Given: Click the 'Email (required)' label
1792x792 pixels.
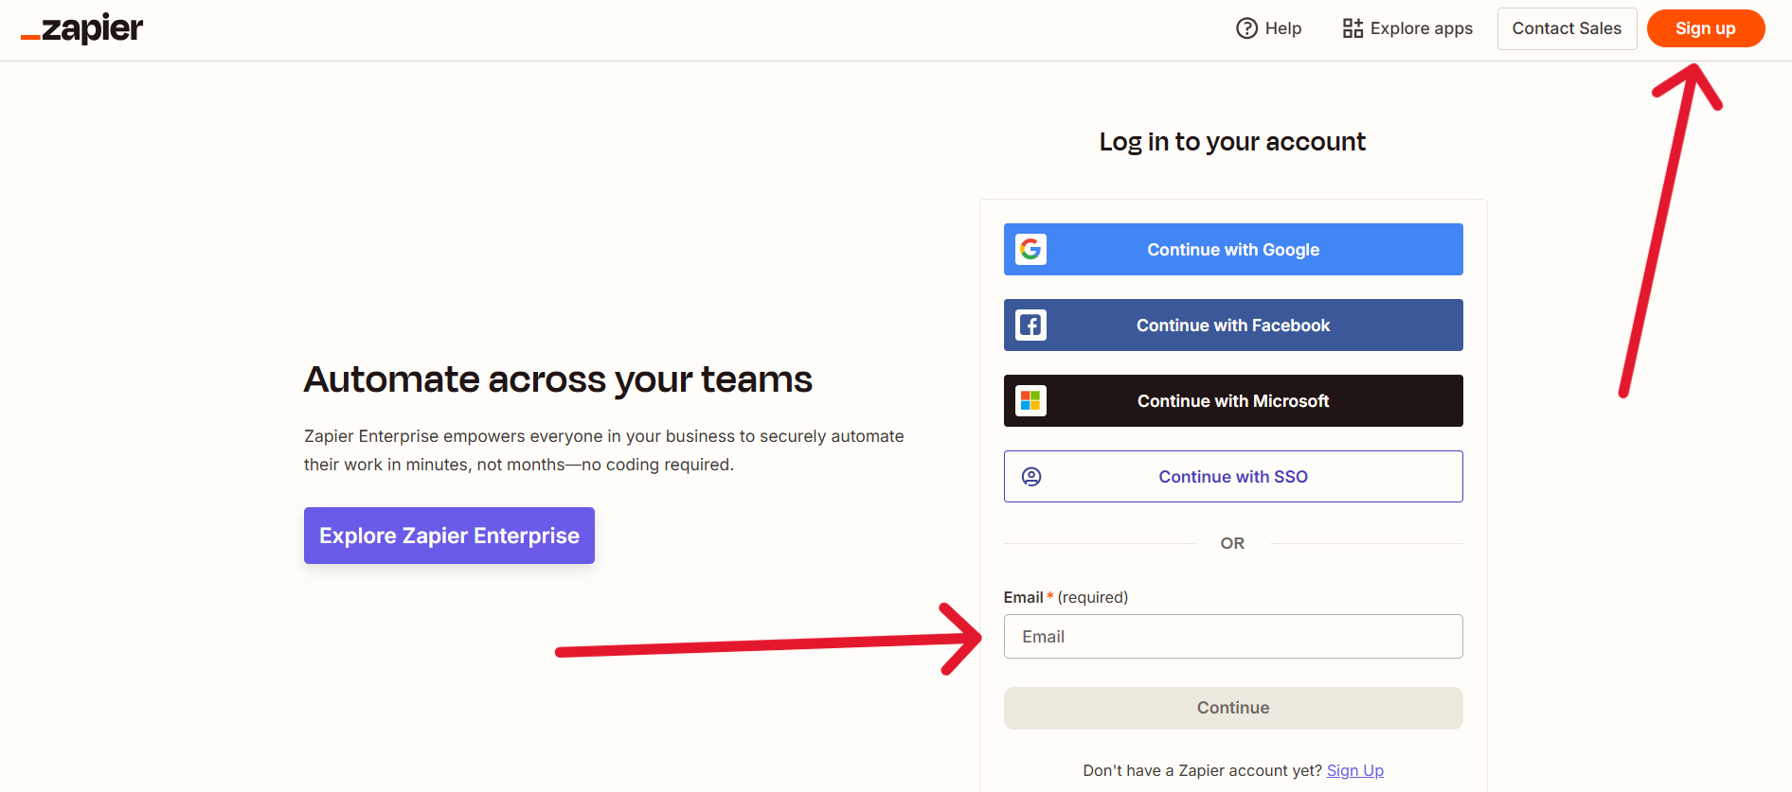Looking at the screenshot, I should (x=1066, y=597).
